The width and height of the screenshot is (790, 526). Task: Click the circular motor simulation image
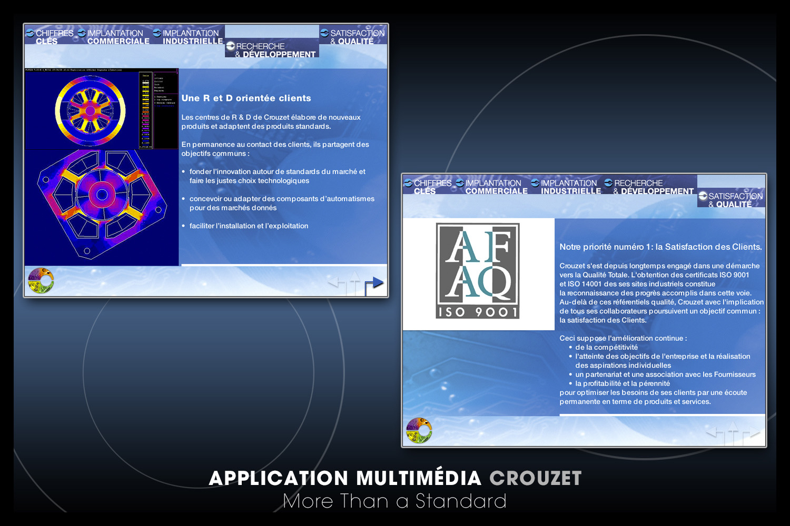coord(90,110)
